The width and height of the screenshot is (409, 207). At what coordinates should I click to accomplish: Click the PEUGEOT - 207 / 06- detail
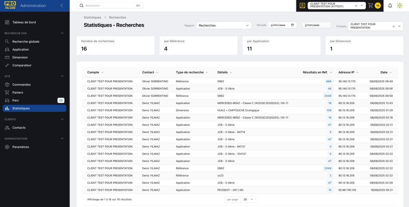(230, 190)
